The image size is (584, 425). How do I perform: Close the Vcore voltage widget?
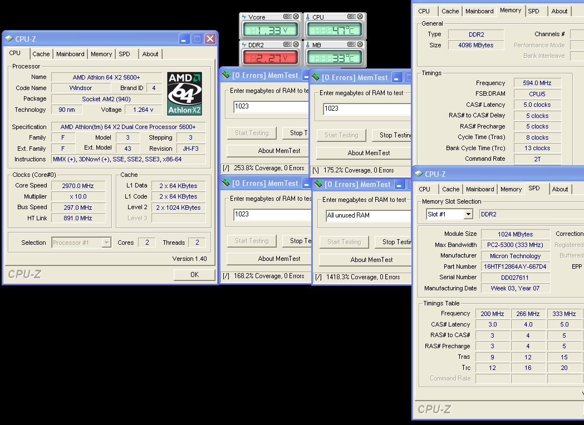pos(296,17)
